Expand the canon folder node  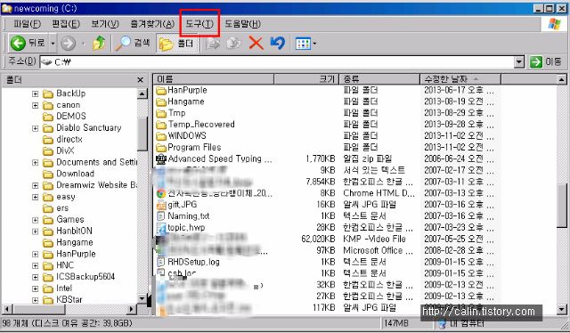(x=35, y=105)
